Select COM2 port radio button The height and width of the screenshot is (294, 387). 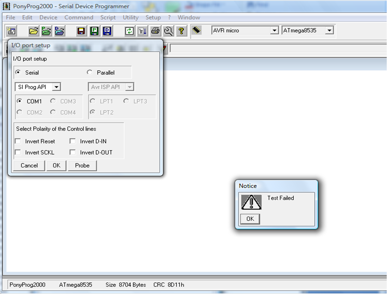click(x=19, y=112)
